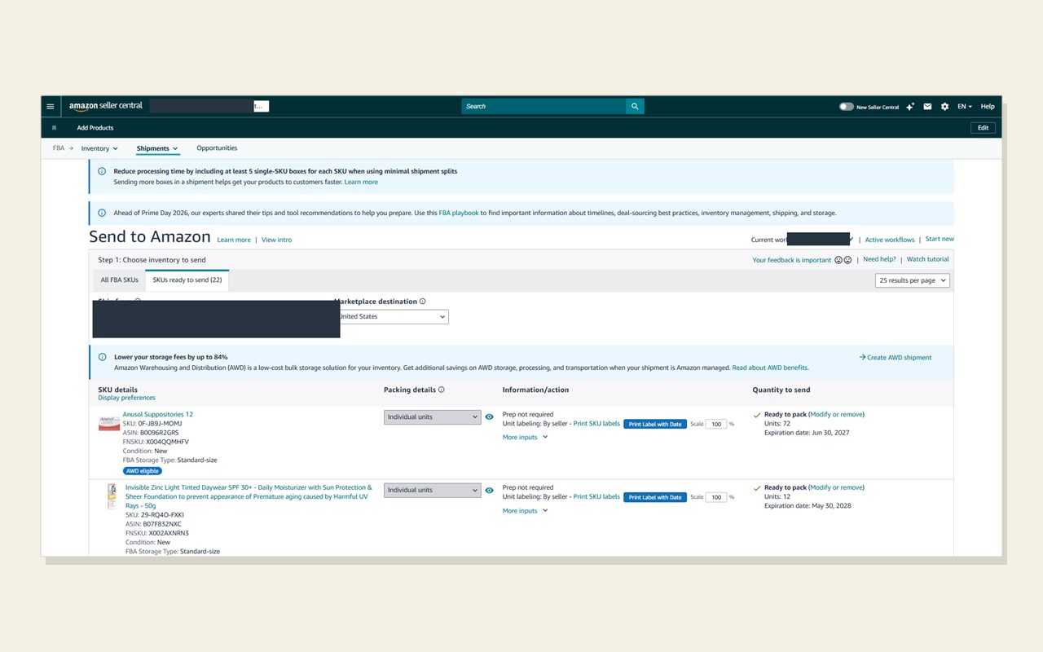Expand More inputs for Anusol Suppositories
The height and width of the screenshot is (652, 1043).
click(x=526, y=438)
